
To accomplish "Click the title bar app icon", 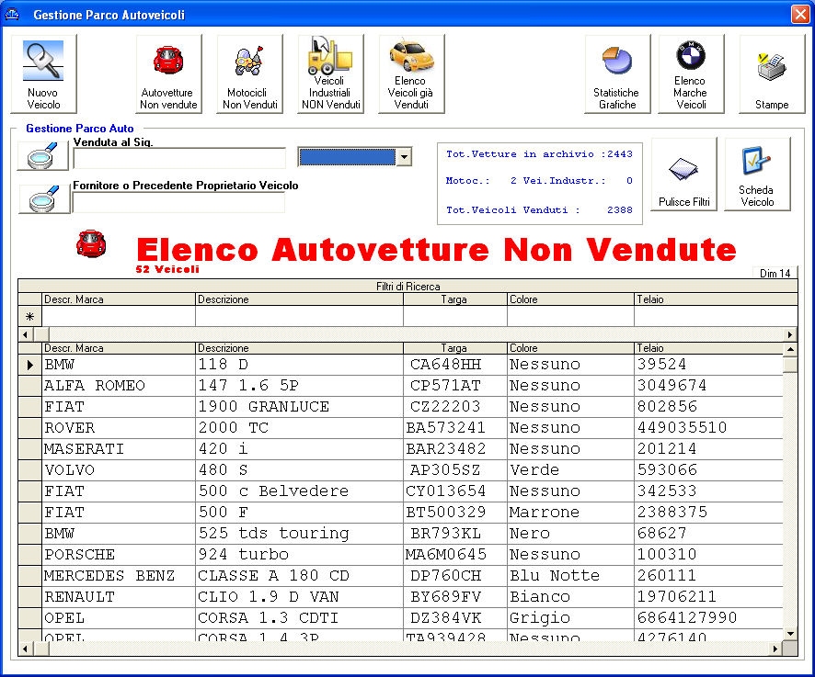I will coord(12,14).
